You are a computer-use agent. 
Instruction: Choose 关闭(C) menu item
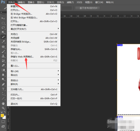[34, 34]
